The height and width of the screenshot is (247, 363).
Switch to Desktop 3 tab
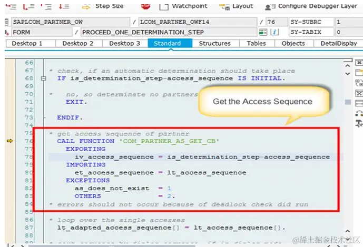point(125,44)
